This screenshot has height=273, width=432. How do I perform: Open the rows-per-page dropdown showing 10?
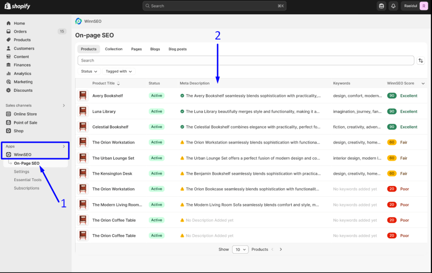click(x=240, y=249)
